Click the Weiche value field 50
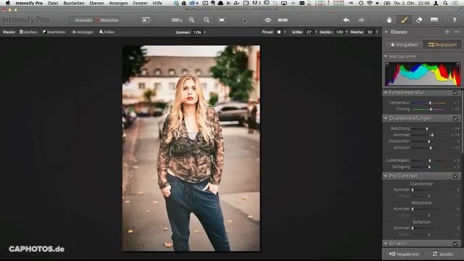 [370, 32]
